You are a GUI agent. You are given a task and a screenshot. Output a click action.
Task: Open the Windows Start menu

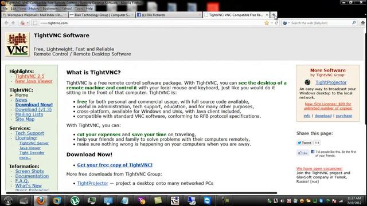click(x=8, y=201)
